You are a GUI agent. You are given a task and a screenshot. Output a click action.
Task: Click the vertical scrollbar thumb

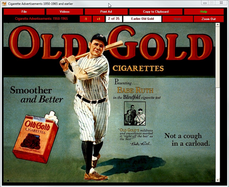click(218, 57)
